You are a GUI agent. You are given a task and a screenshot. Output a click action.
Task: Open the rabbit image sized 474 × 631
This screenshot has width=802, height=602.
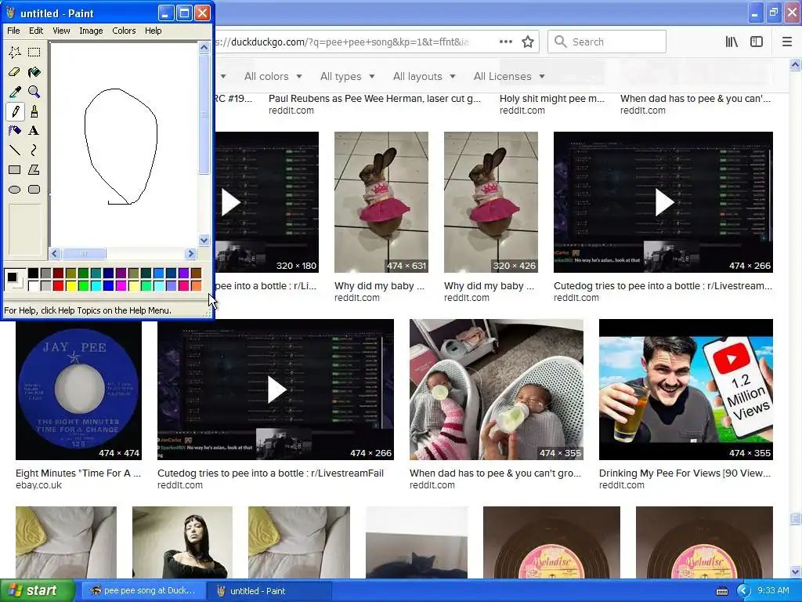381,202
